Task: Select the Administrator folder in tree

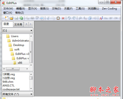Action: (18, 41)
